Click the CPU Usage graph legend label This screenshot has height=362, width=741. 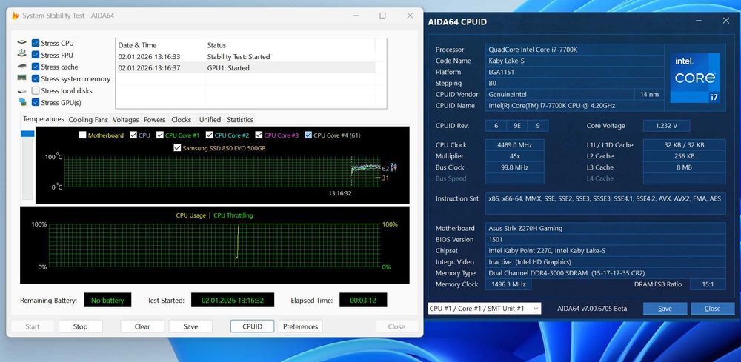[x=191, y=215]
